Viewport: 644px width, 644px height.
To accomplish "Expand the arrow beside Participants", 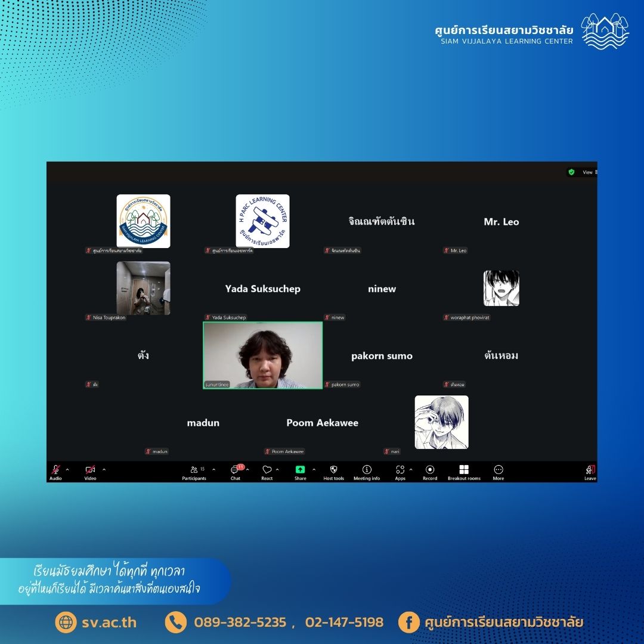I will point(214,469).
